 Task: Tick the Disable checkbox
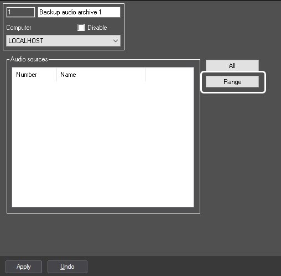click(81, 28)
